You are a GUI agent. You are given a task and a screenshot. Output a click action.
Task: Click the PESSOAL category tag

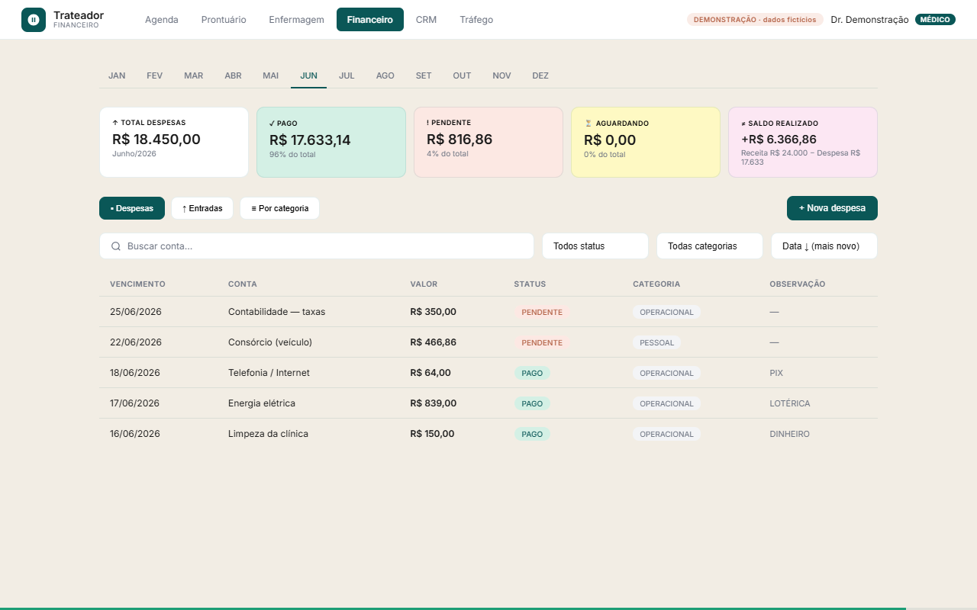click(x=657, y=342)
